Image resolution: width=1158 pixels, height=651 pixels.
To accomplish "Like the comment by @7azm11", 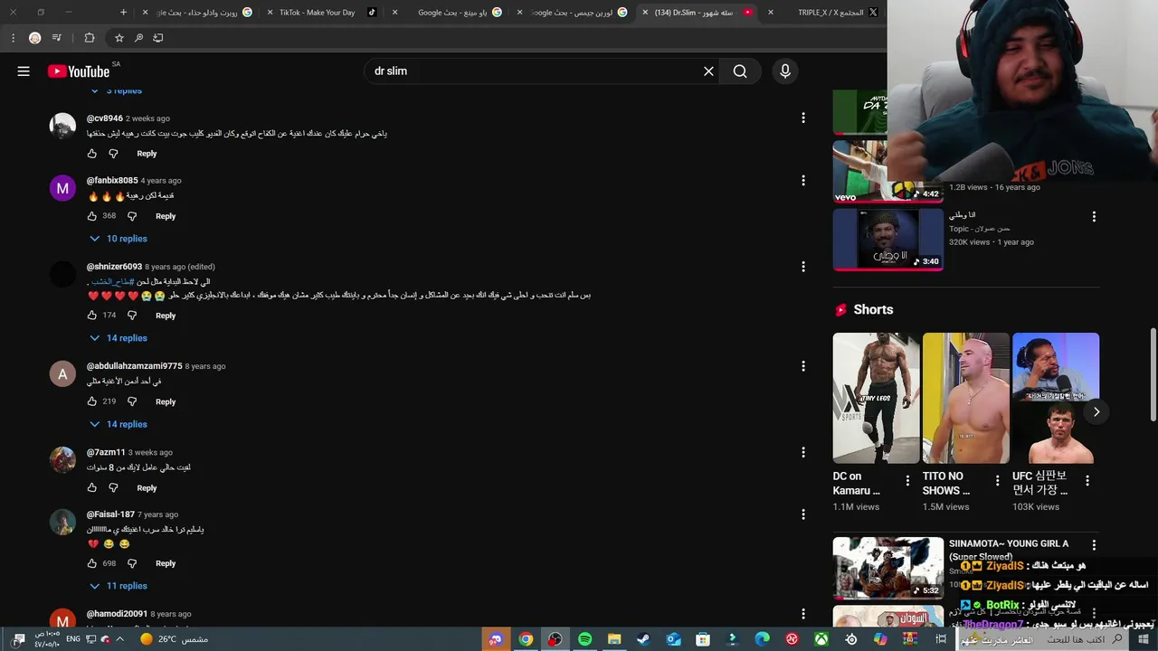I will click(x=91, y=488).
